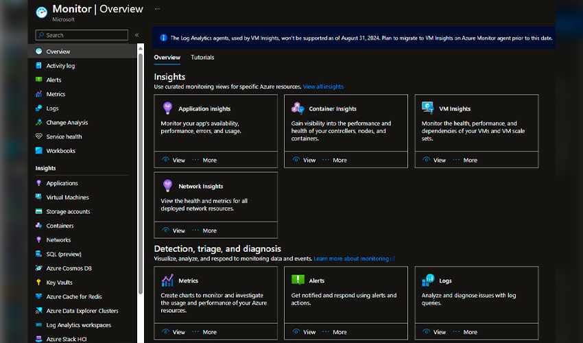Select the Overview tab in main pane
Image resolution: width=583 pixels, height=343 pixels.
(x=167, y=58)
